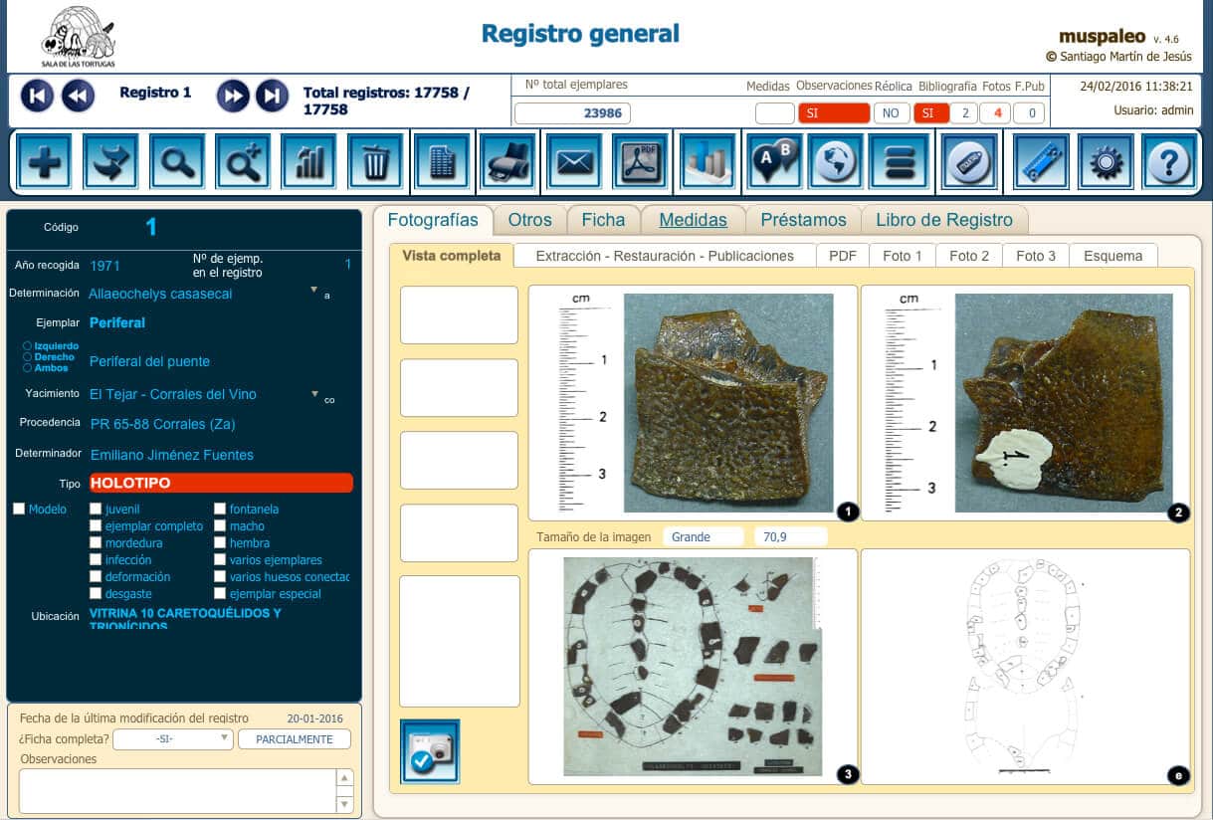Open the Ficha completa dropdown
The image size is (1213, 820).
(173, 739)
